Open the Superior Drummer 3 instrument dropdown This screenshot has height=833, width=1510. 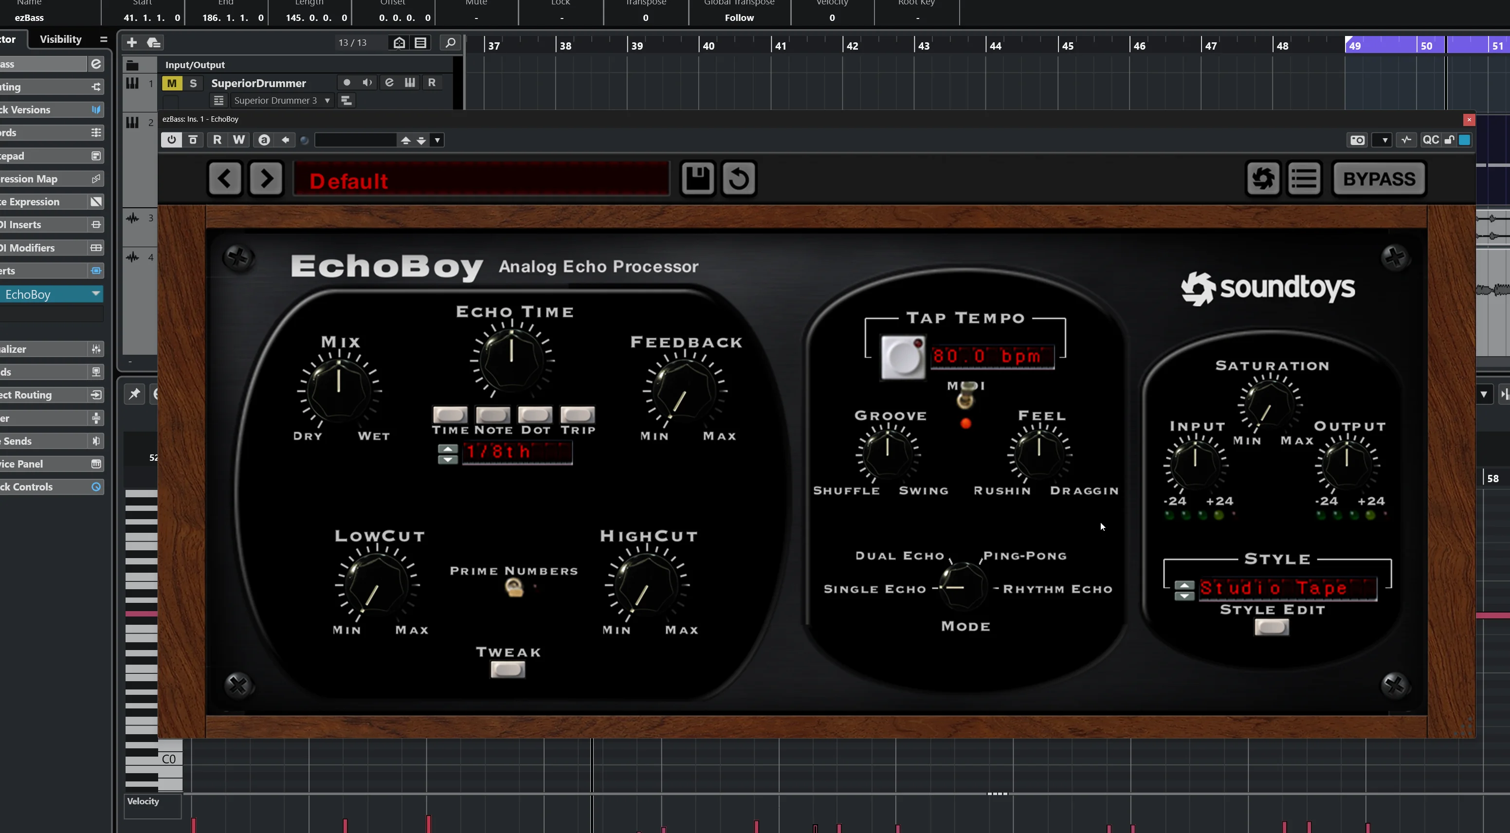(x=327, y=101)
